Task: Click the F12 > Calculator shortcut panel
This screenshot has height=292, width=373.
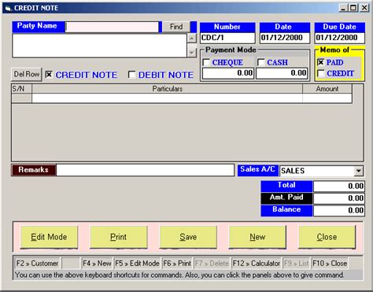Action: [x=257, y=263]
